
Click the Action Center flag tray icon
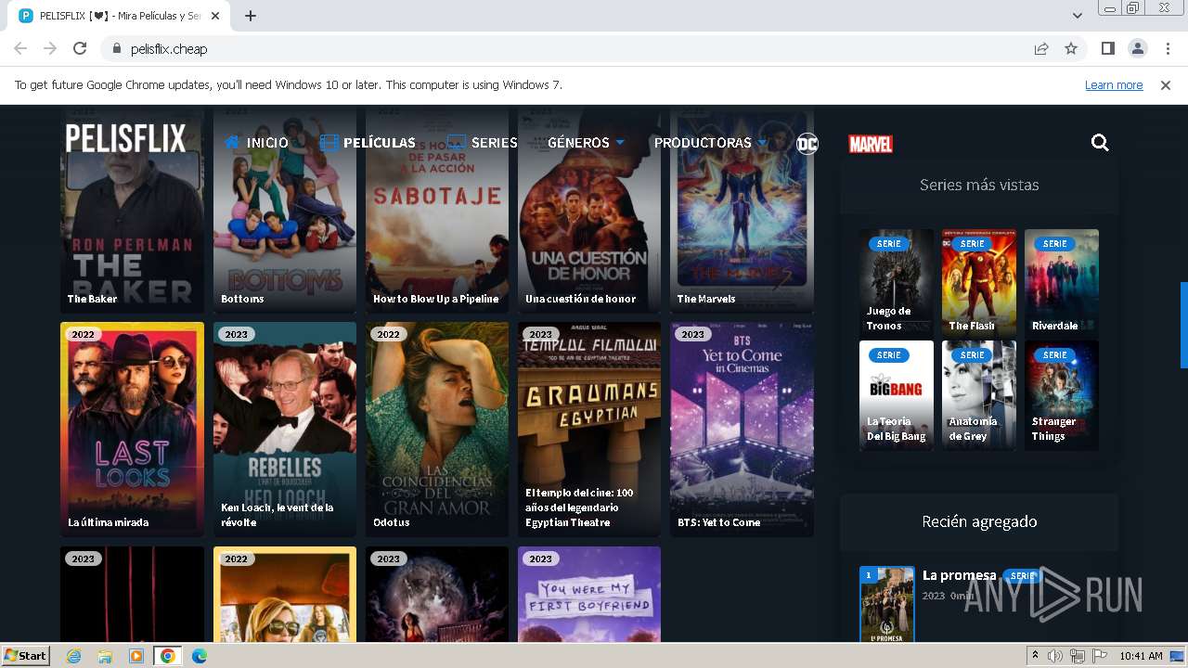(x=1100, y=656)
